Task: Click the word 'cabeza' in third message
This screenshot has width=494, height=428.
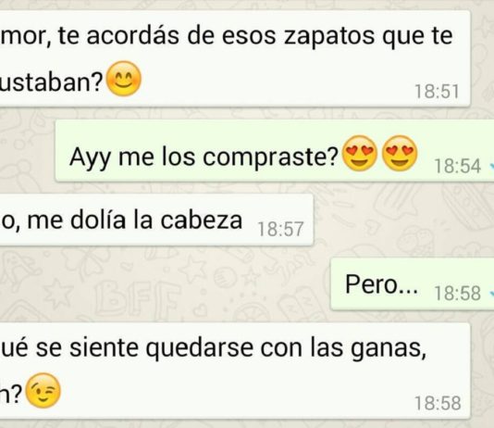Action: 202,220
